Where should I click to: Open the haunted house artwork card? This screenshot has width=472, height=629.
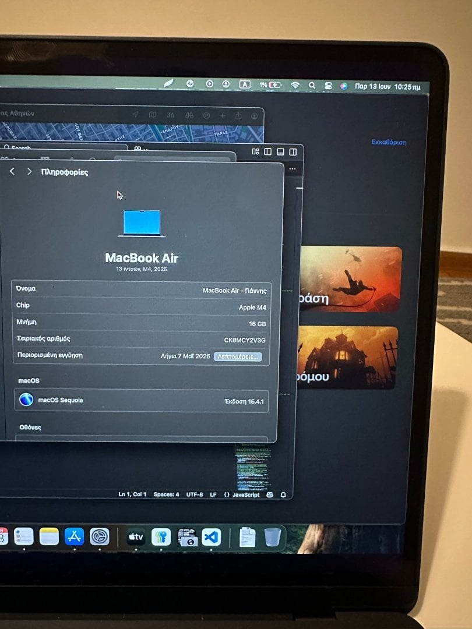347,358
